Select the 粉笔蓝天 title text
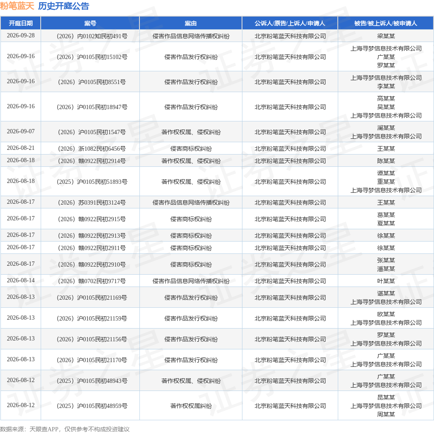The width and height of the screenshot is (434, 433). (17, 6)
